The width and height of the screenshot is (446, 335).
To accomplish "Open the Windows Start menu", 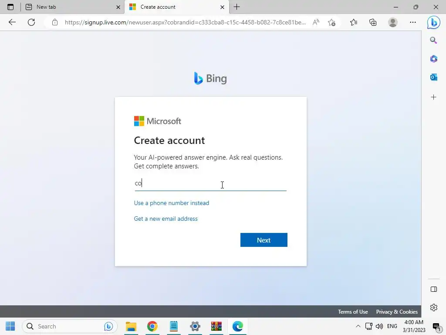I will coord(10,326).
